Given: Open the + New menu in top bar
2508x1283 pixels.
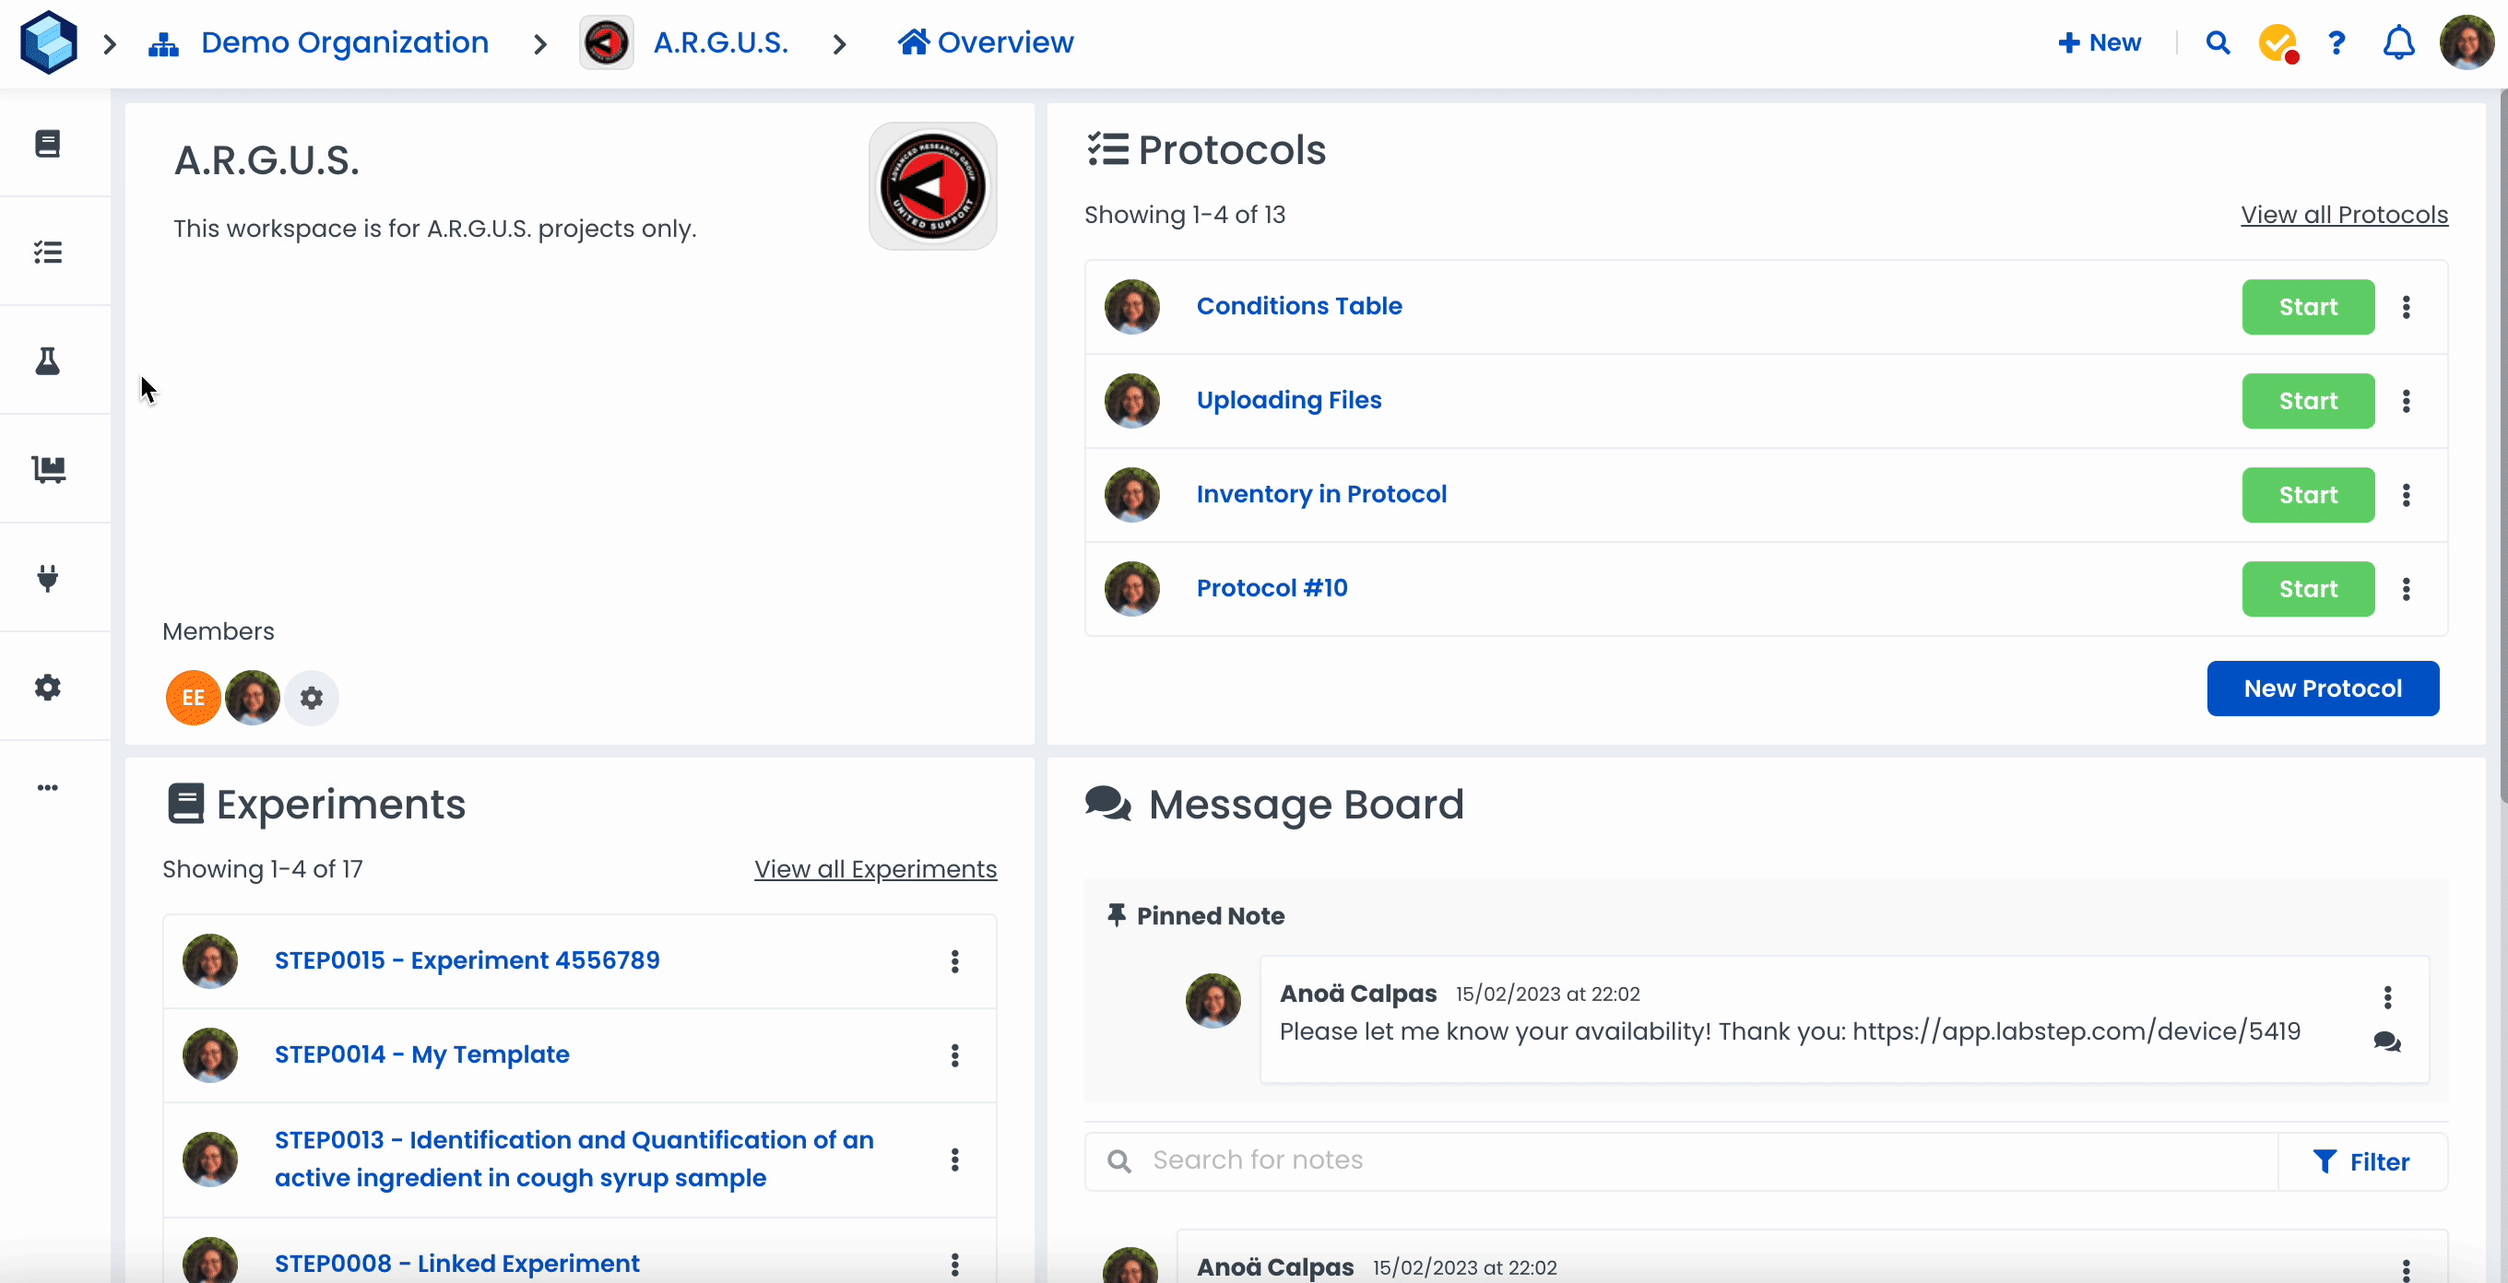Looking at the screenshot, I should (2100, 42).
